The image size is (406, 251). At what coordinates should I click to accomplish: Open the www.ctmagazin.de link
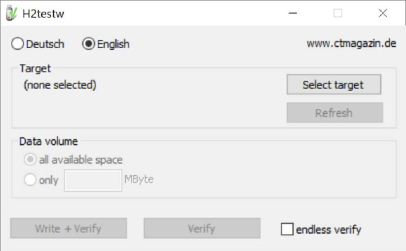coord(351,43)
